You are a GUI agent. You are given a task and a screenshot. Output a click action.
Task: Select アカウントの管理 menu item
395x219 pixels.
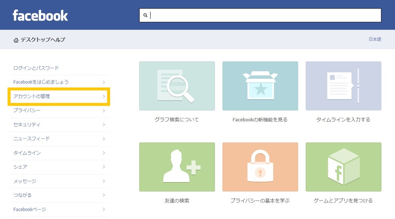point(60,96)
